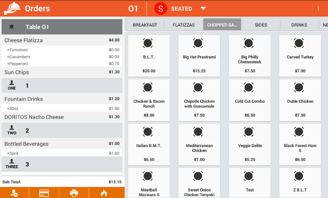Add B.L.T. item to the order

(149, 56)
